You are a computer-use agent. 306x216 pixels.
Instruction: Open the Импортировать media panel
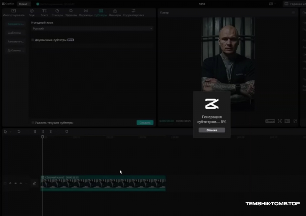(14, 13)
